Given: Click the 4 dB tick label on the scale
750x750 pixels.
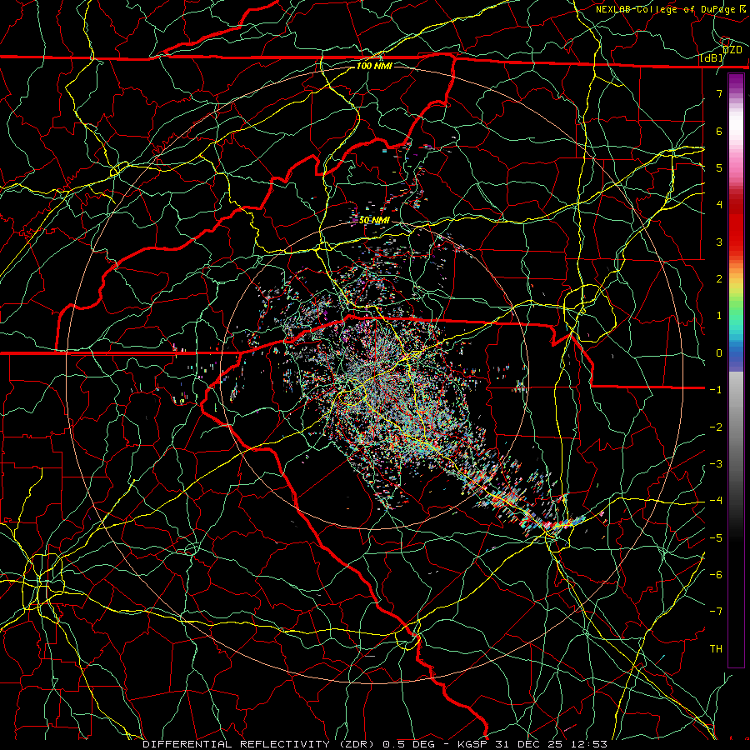Looking at the screenshot, I should (719, 205).
